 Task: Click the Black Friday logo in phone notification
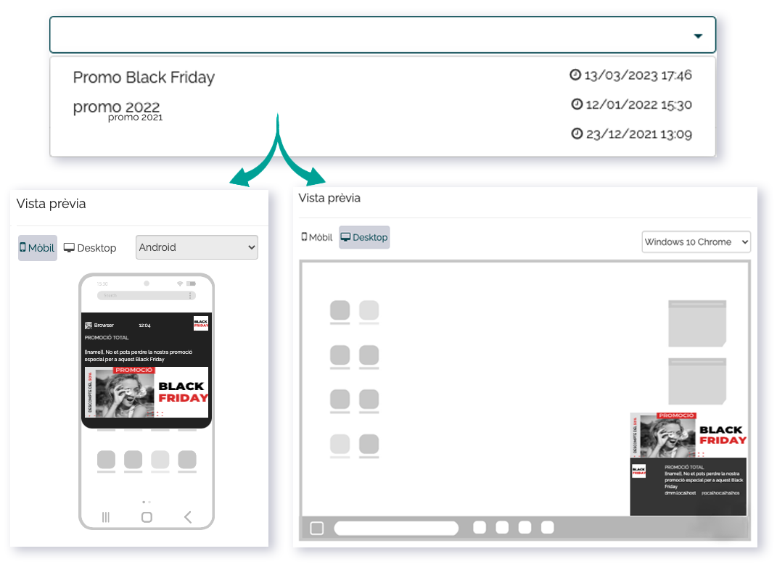point(201,323)
